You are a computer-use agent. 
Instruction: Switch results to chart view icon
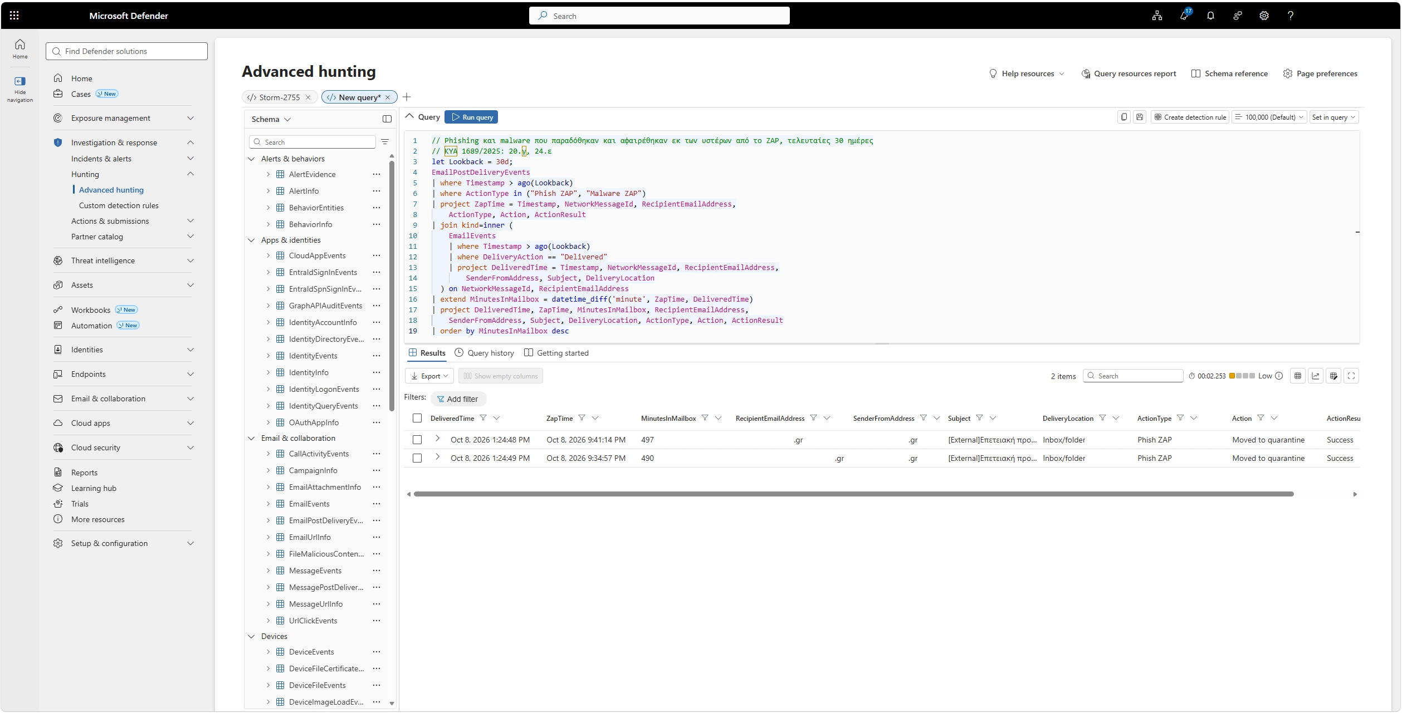[x=1316, y=376]
